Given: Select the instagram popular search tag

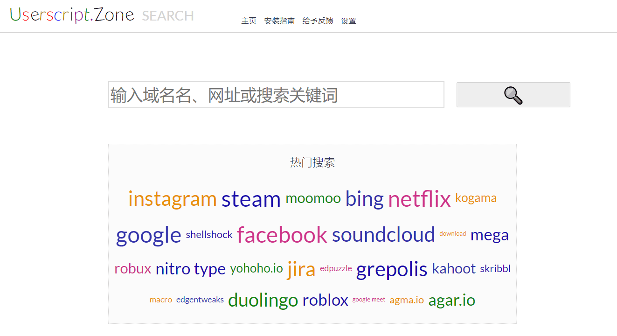Looking at the screenshot, I should [172, 199].
